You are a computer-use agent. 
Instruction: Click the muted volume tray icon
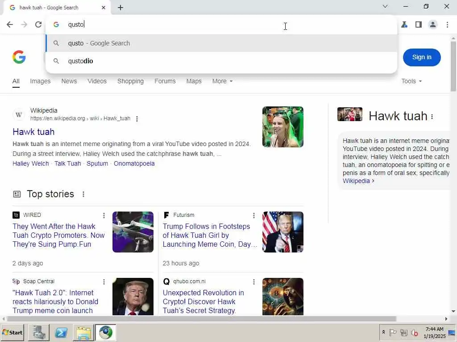click(414, 332)
